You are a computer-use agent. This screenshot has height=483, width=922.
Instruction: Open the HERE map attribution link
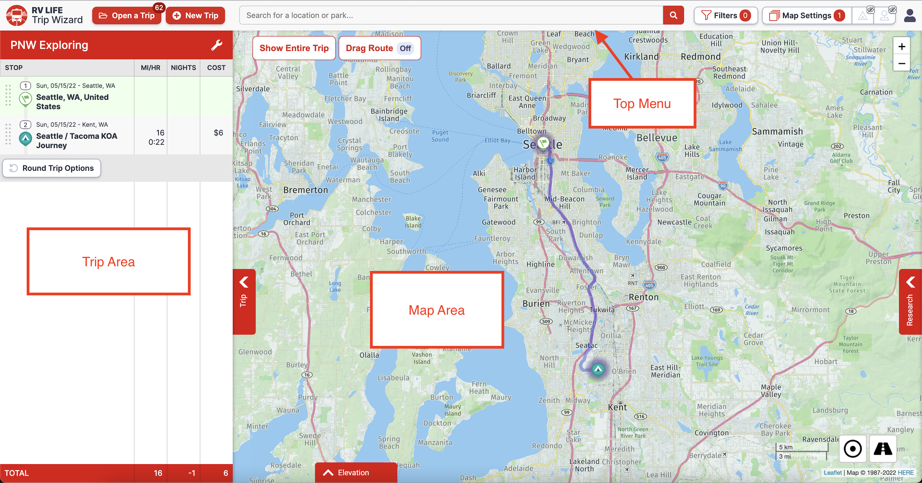(905, 473)
